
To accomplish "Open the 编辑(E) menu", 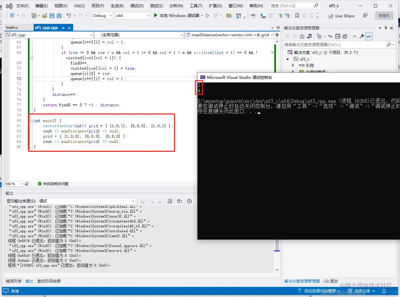I will (41, 6).
